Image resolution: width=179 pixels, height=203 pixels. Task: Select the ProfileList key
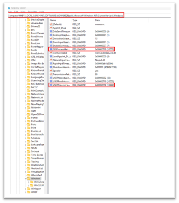pos(36,131)
